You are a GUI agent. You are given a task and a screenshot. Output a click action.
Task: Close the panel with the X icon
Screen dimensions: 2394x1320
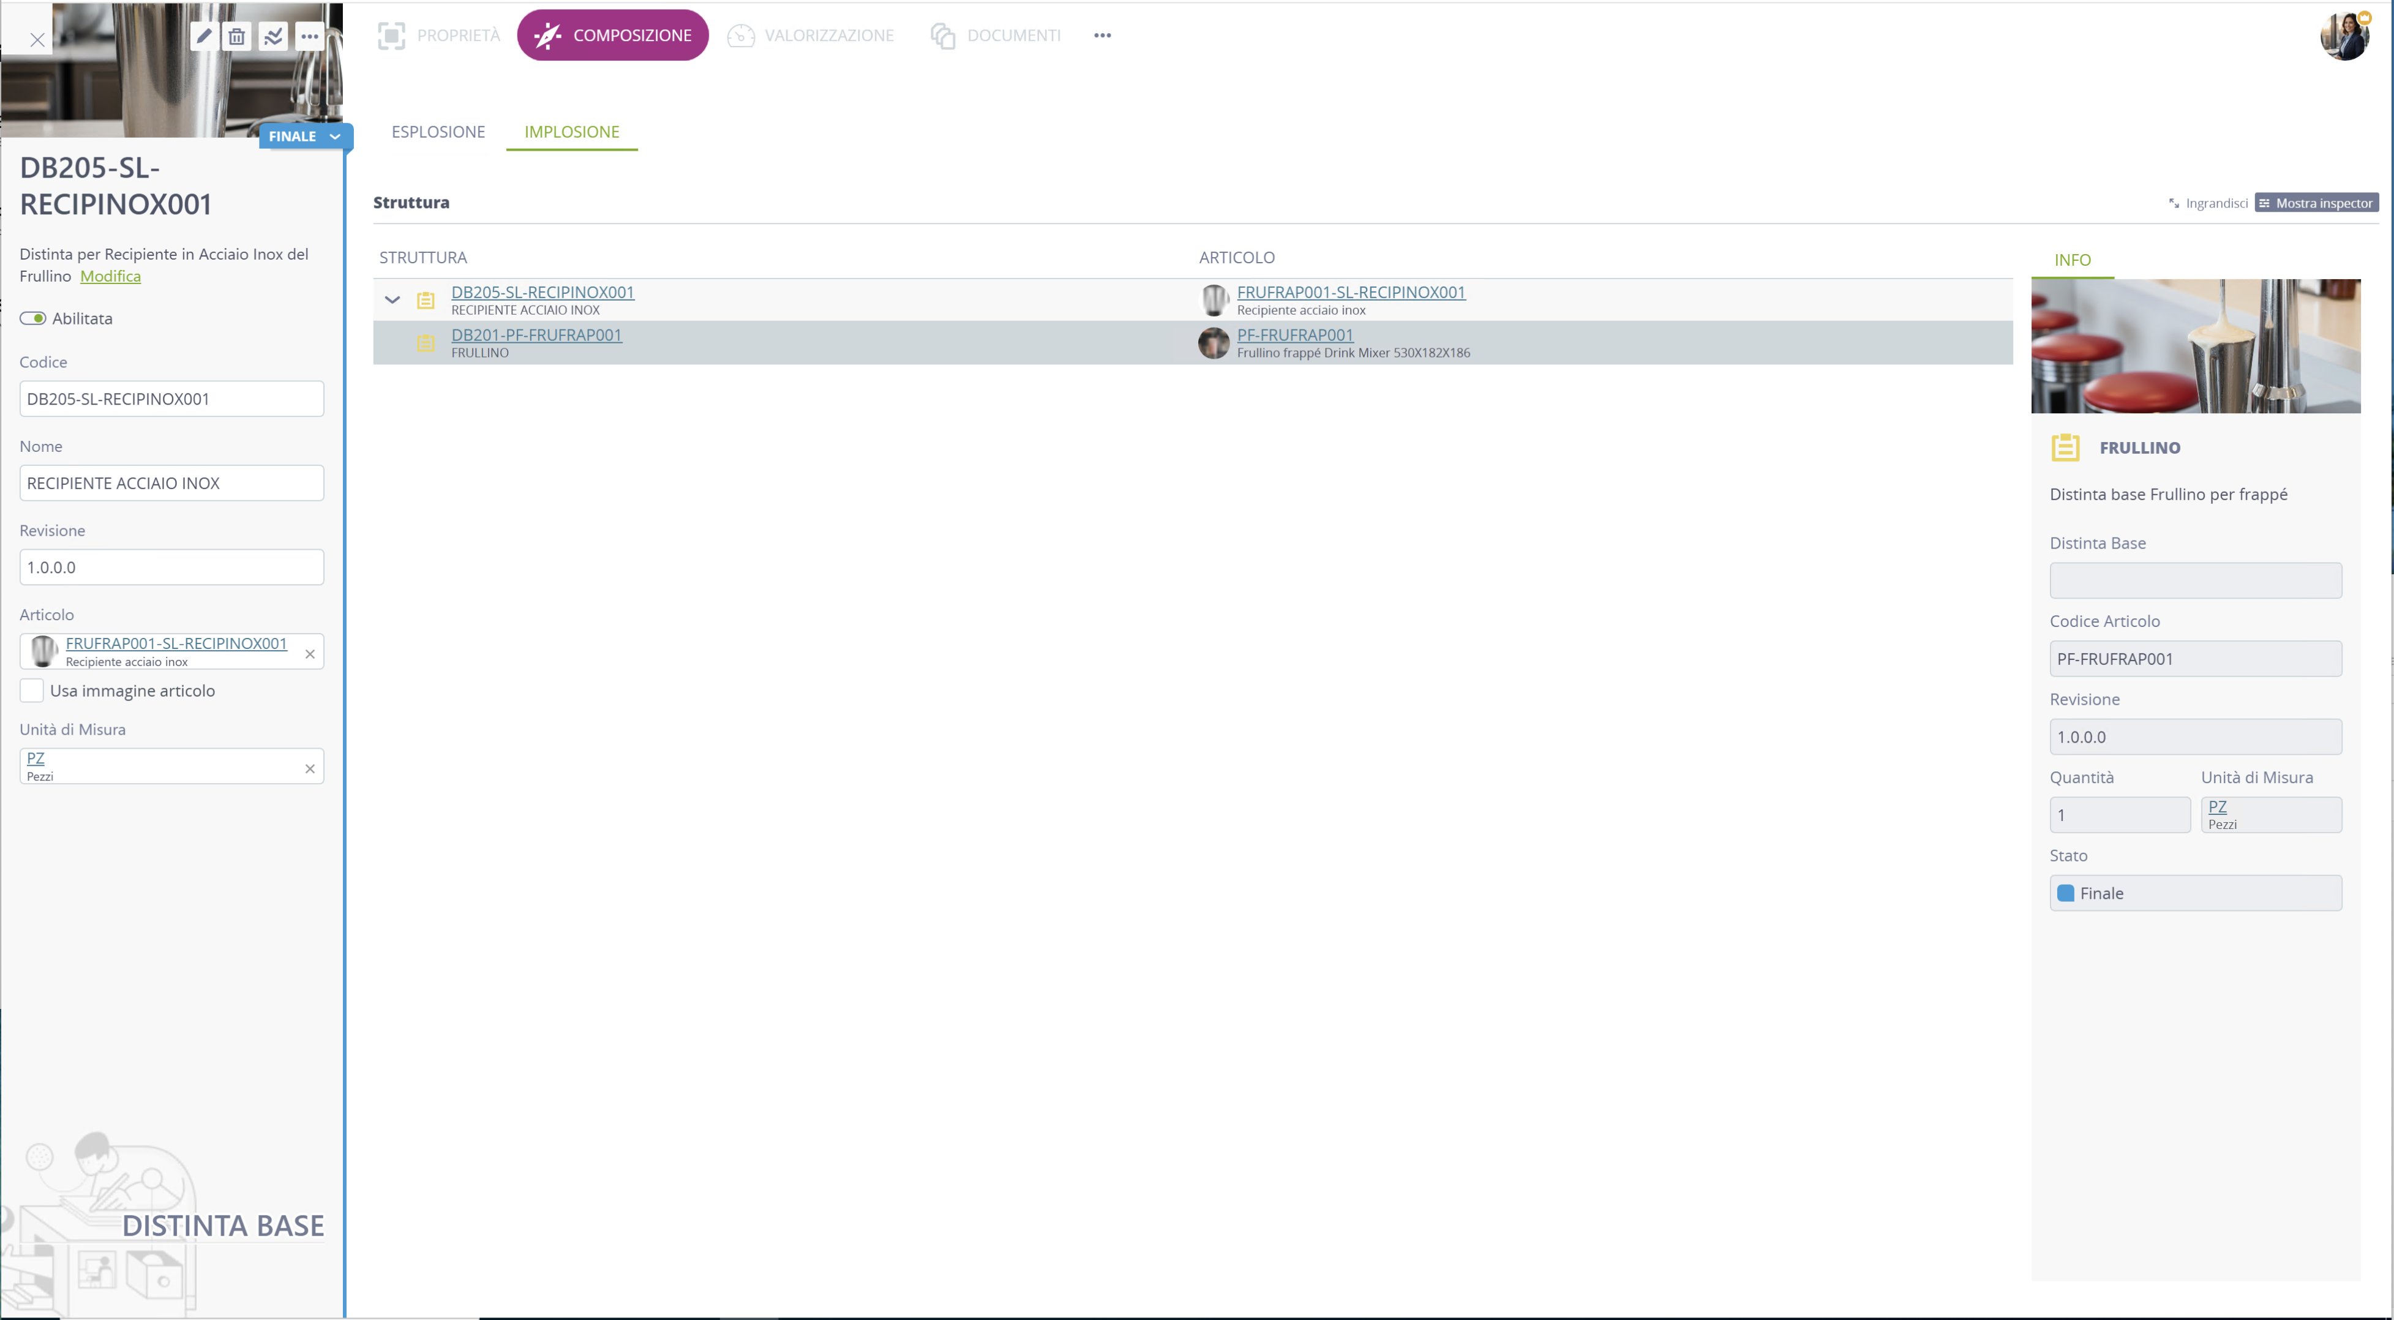click(37, 40)
